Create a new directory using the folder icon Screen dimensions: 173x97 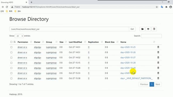coord(142,29)
